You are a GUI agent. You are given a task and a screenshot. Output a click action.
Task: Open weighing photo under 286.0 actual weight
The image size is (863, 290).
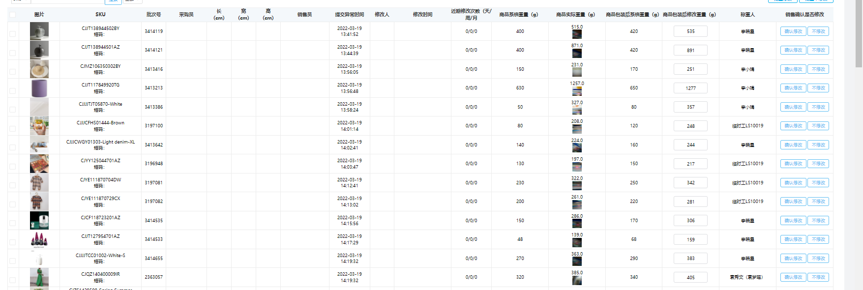tap(577, 224)
